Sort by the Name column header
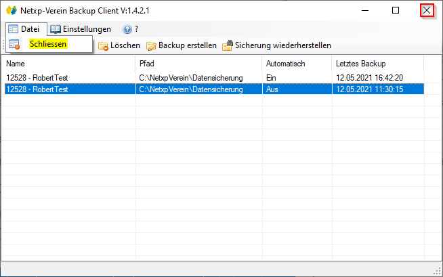 tap(68, 64)
